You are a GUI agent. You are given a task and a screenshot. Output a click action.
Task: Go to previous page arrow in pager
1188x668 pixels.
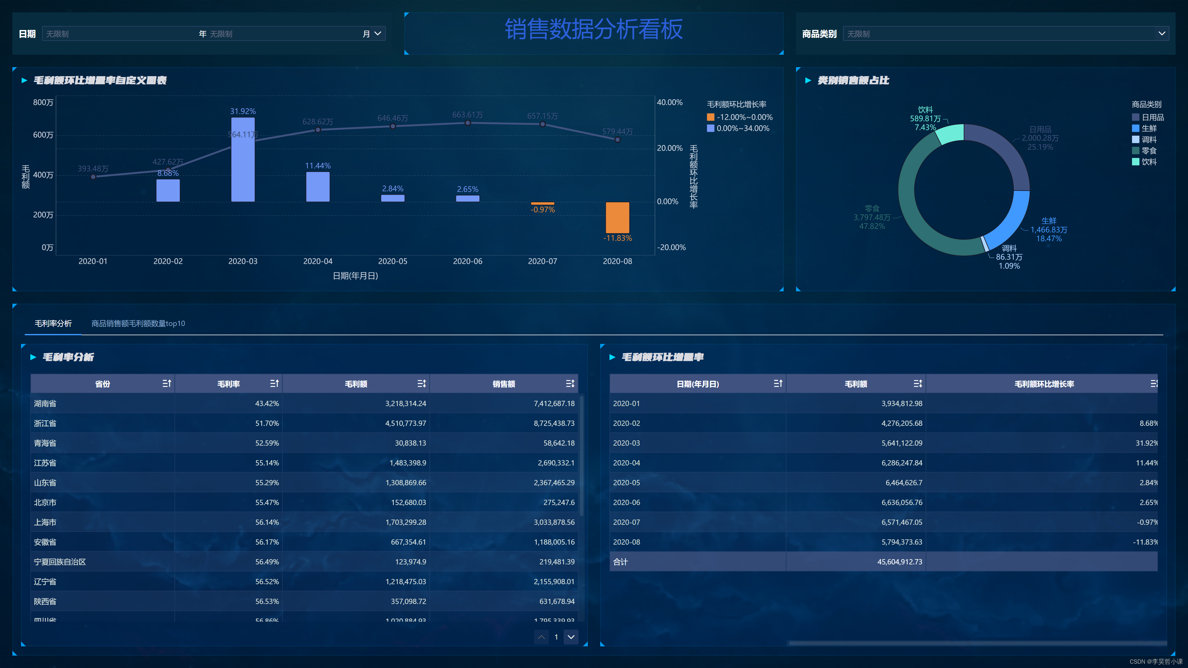coord(541,637)
